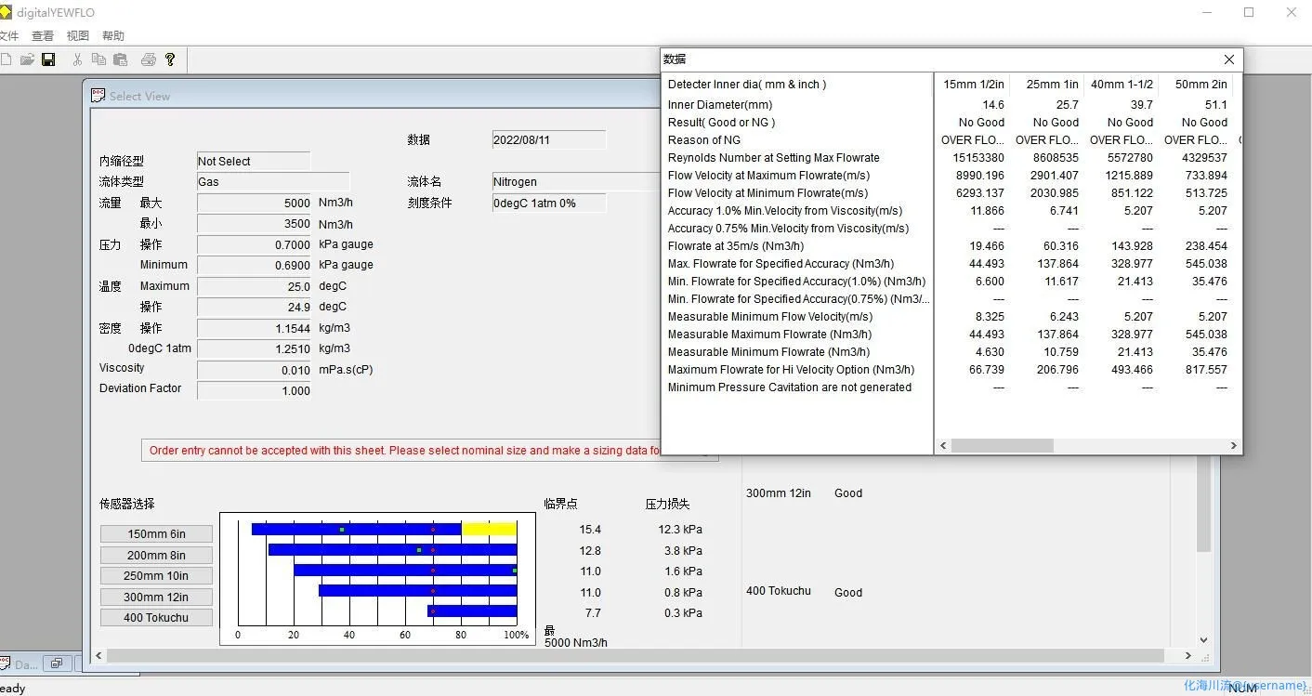Click the 0degC 1atm density 1.2510 field
Image resolution: width=1312 pixels, height=696 pixels.
[255, 348]
